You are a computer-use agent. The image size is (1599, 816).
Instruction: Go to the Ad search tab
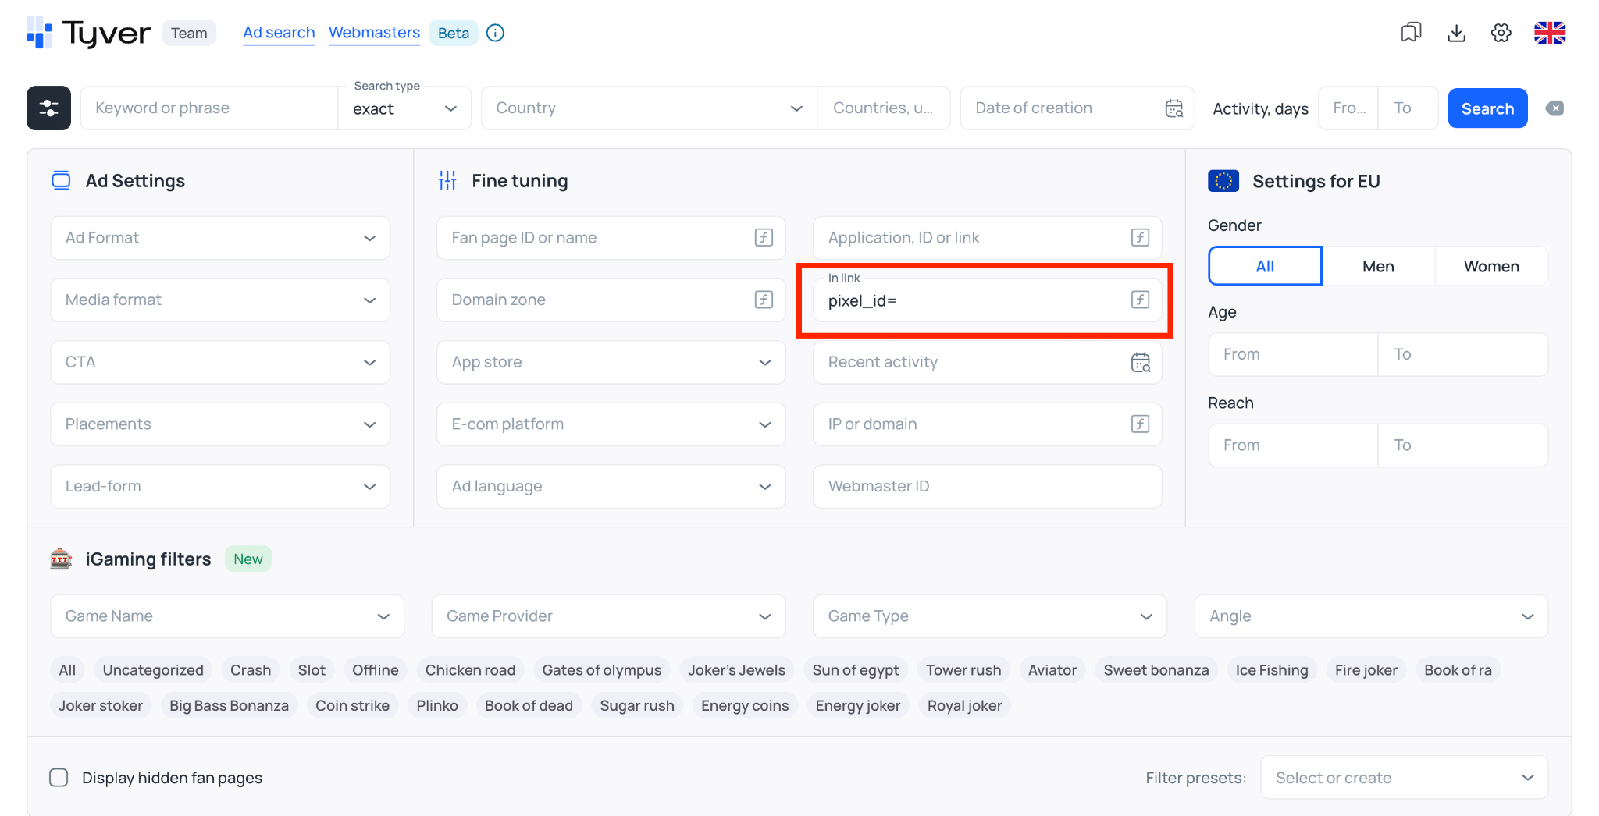point(279,33)
